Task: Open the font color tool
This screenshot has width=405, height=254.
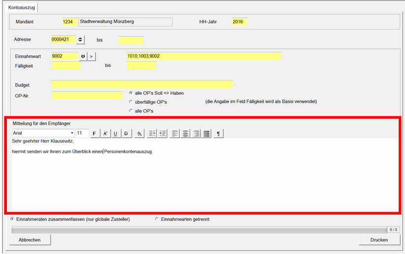Action: (x=139, y=133)
